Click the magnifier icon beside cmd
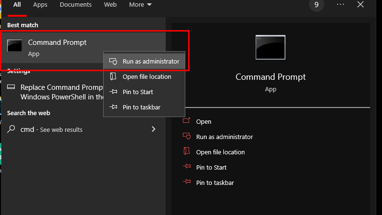Screen dimensions: 382x215 click(x=11, y=129)
